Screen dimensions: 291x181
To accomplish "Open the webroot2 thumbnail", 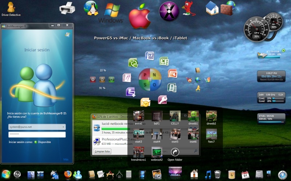I will [157, 154].
